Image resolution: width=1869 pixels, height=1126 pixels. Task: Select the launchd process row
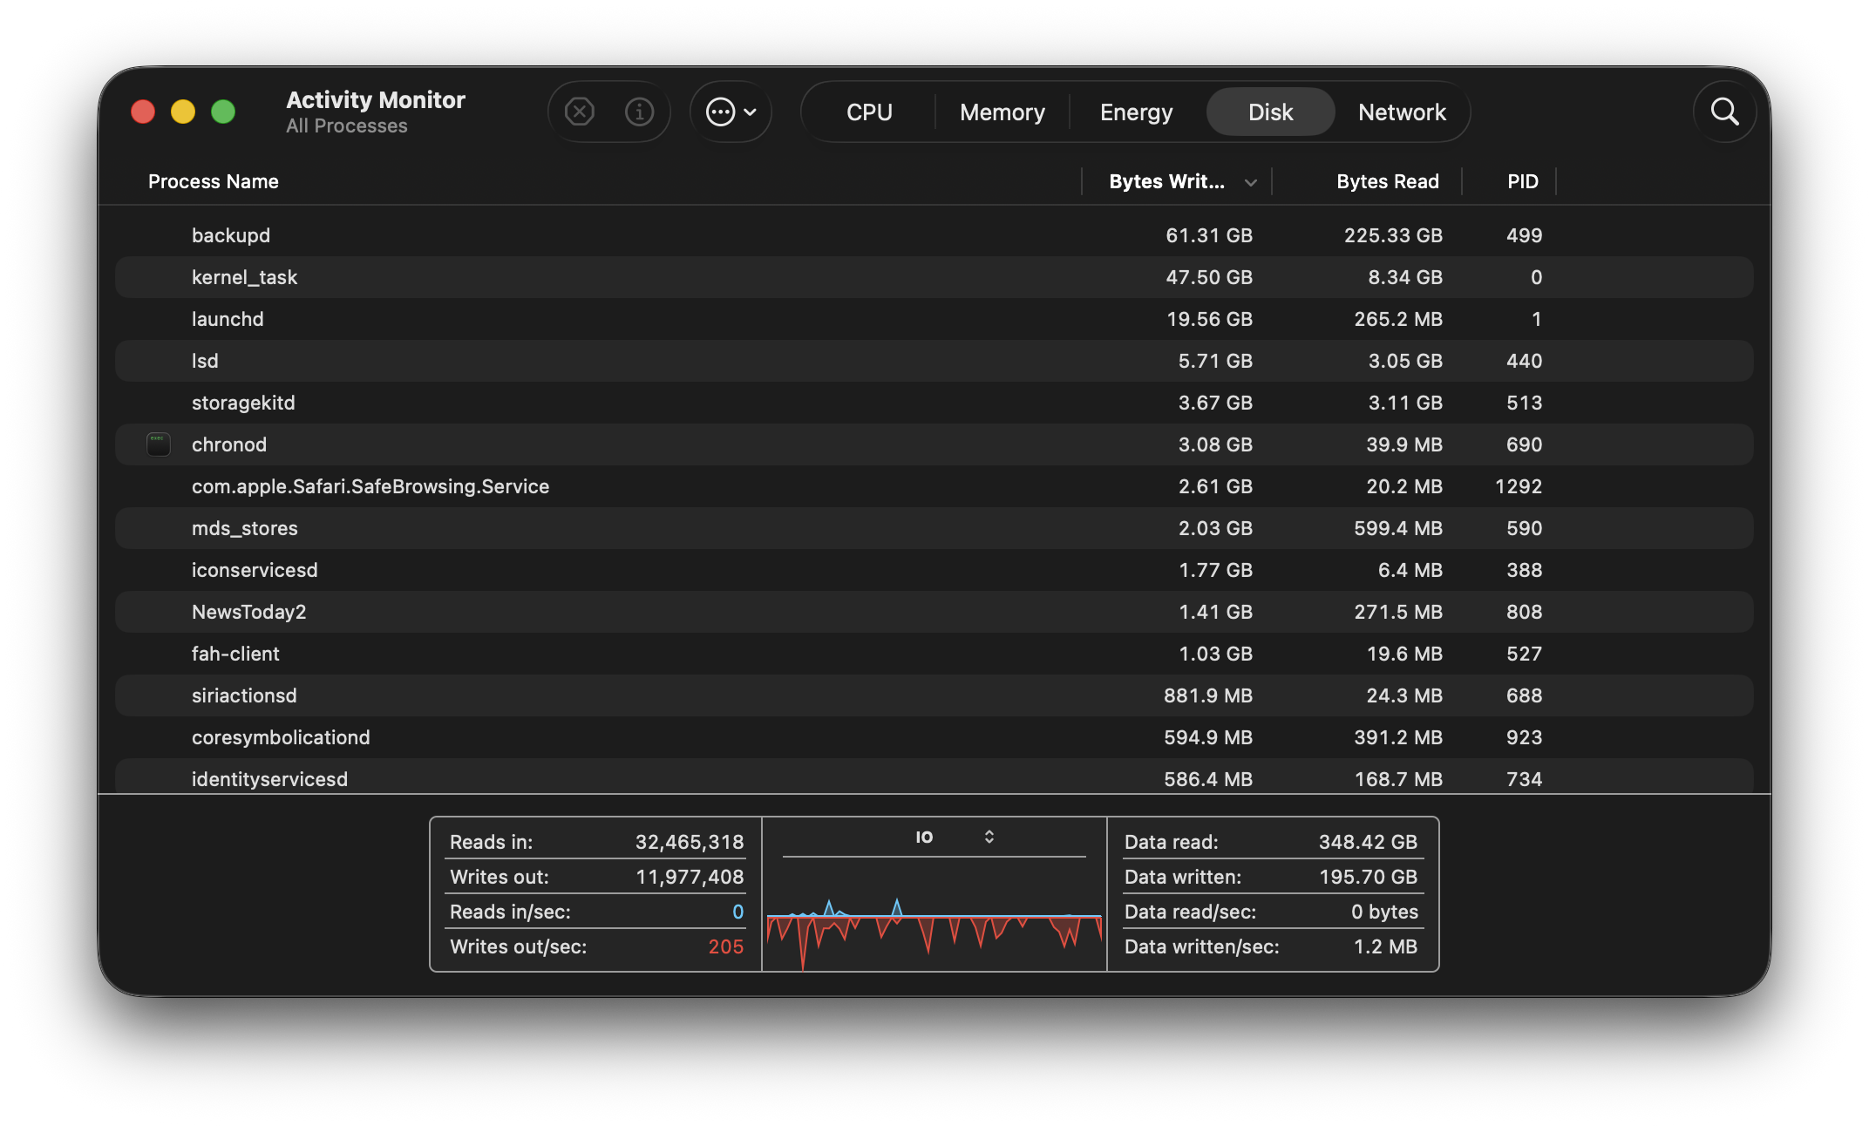934,319
